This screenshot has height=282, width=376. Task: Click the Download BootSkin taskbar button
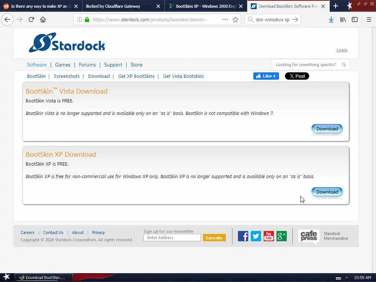coord(44,278)
